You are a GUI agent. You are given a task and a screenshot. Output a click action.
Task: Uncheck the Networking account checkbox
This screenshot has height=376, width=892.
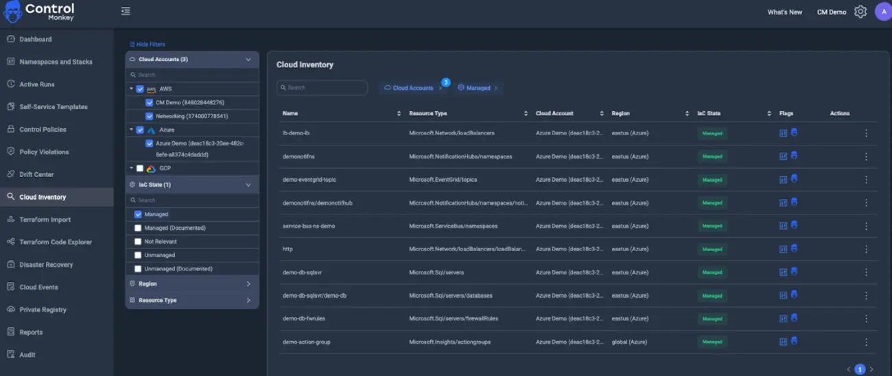[150, 116]
